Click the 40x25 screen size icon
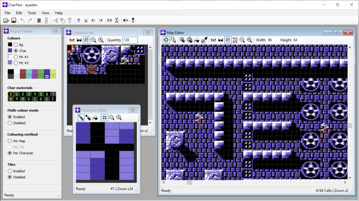 tap(235, 40)
